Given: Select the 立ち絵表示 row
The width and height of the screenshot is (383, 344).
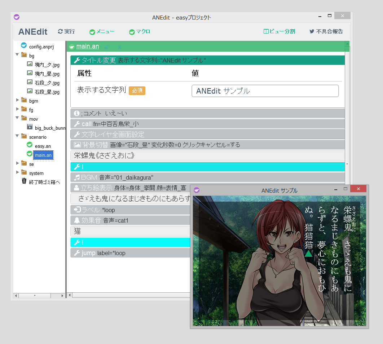Looking at the screenshot, I should 130,188.
